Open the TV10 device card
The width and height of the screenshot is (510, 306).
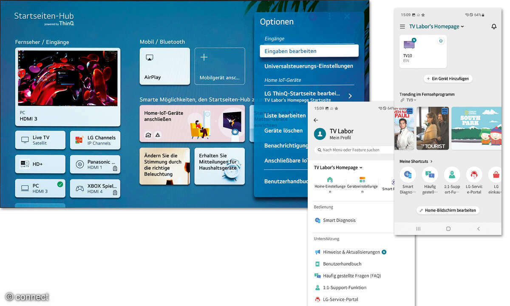pos(423,51)
